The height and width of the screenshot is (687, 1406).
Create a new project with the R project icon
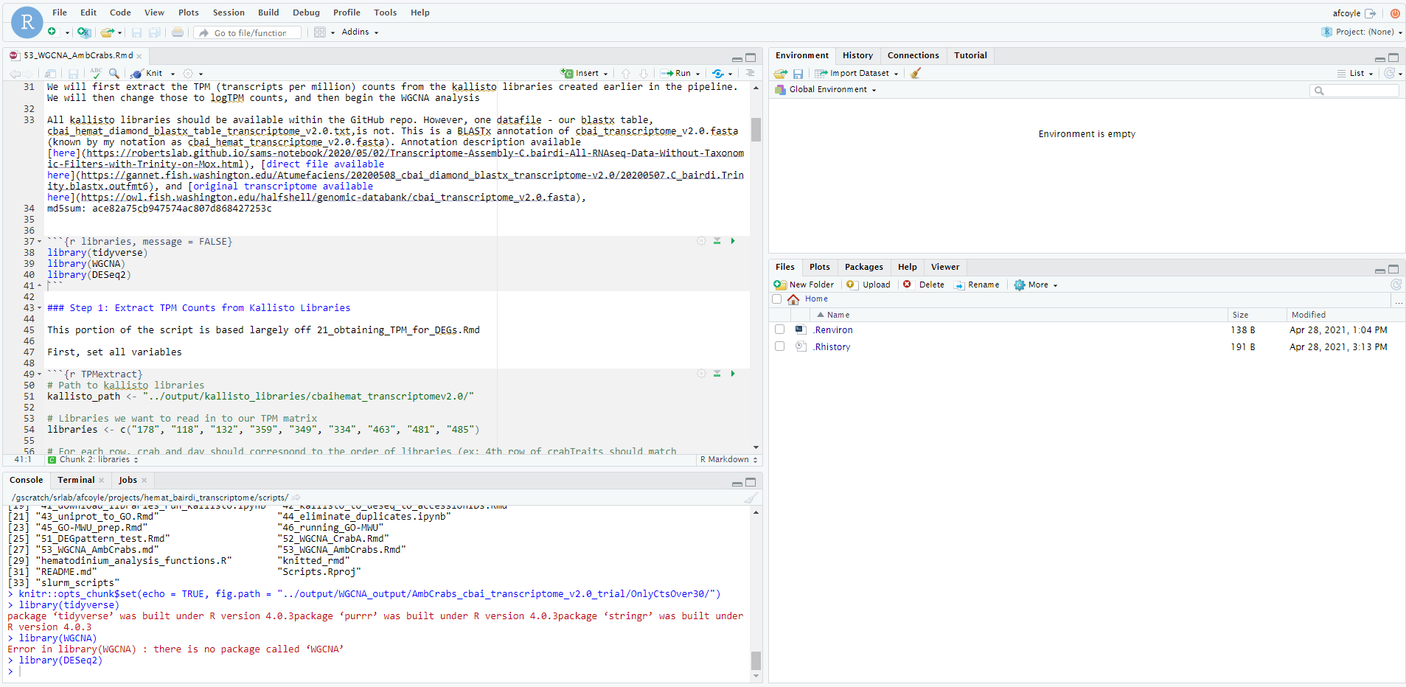point(84,32)
